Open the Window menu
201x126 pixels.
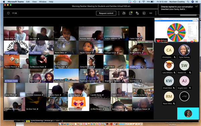pyautogui.click(x=43, y=2)
